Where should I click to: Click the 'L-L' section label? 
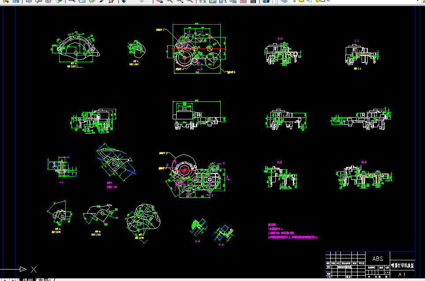pyautogui.click(x=357, y=41)
